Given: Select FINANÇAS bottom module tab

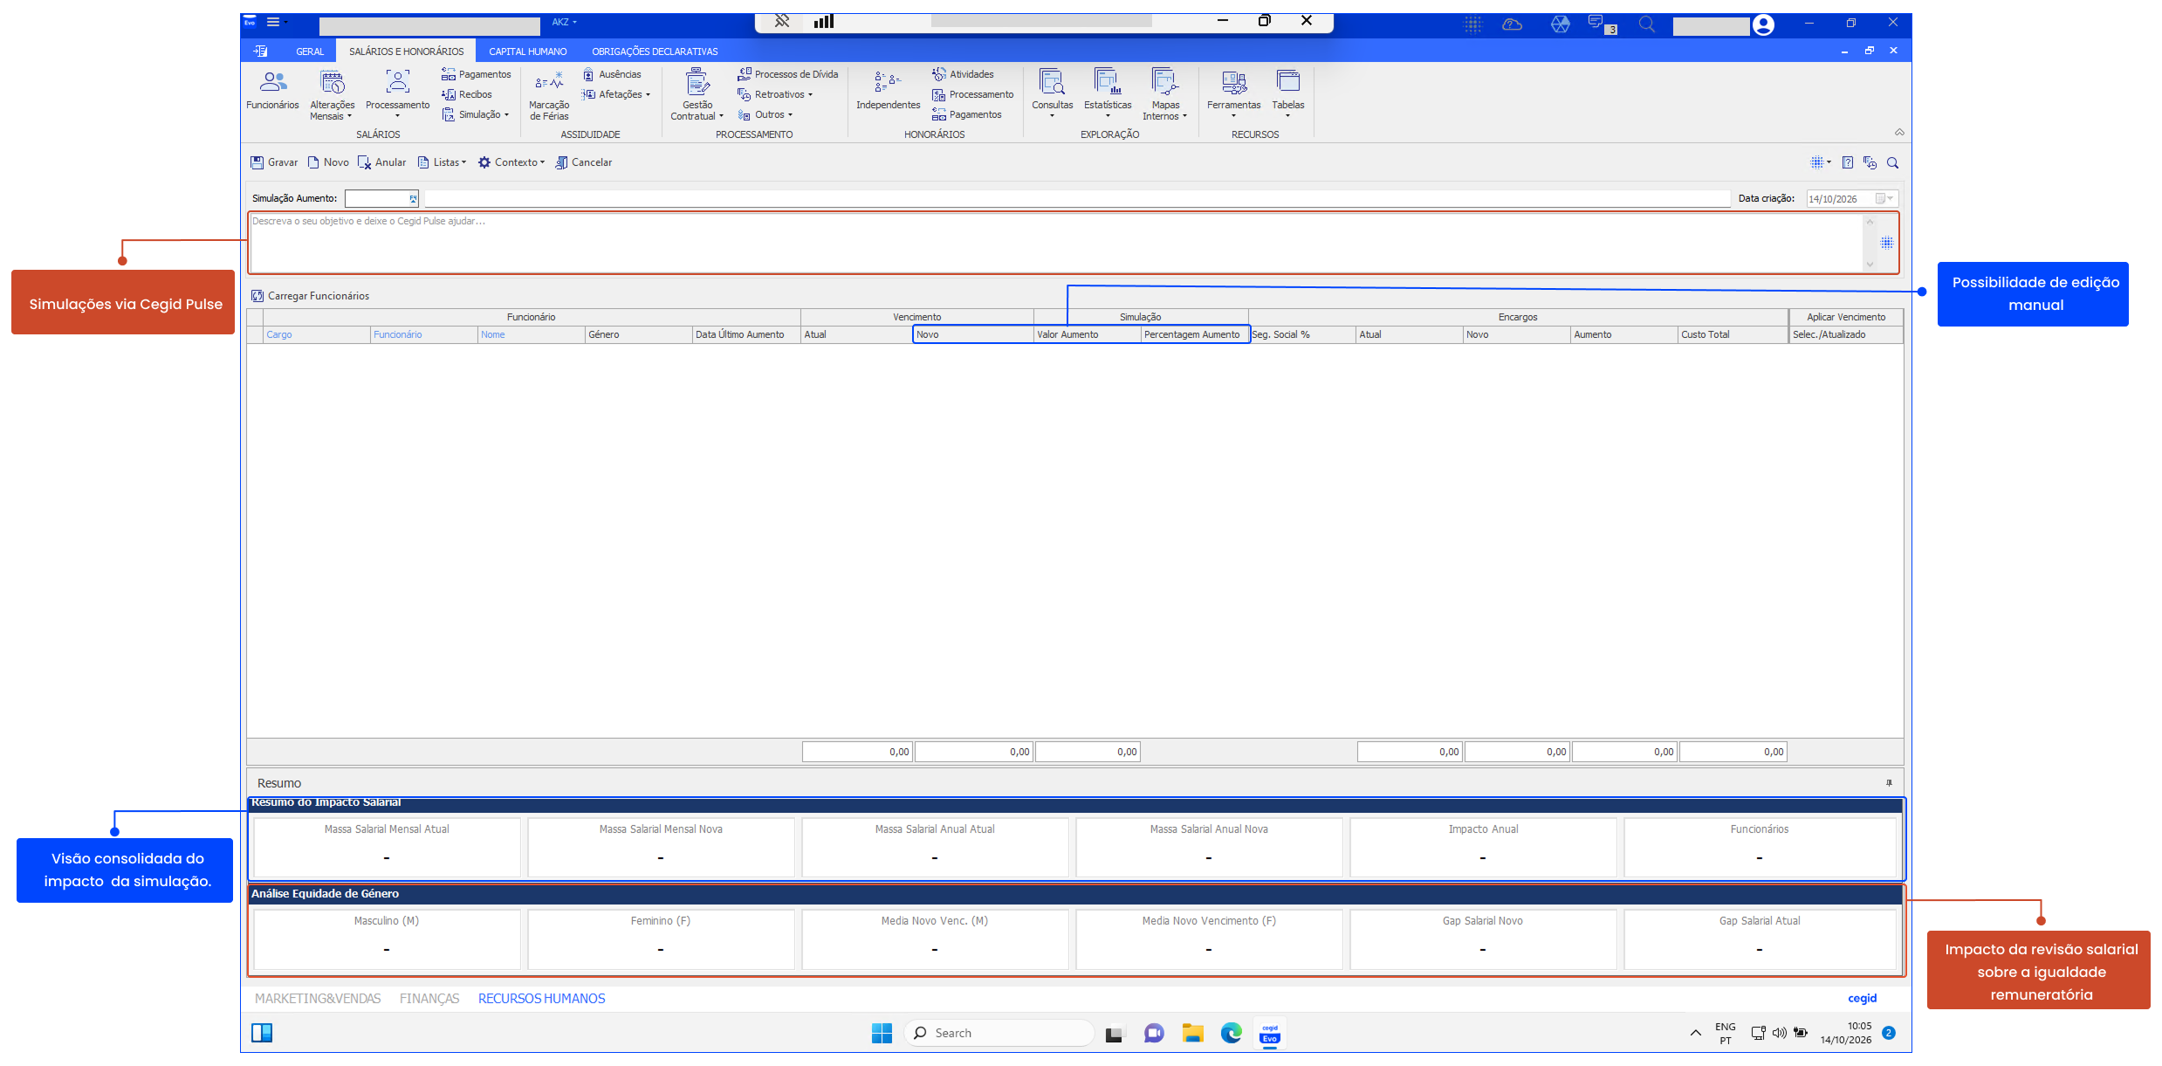Looking at the screenshot, I should pos(429,998).
